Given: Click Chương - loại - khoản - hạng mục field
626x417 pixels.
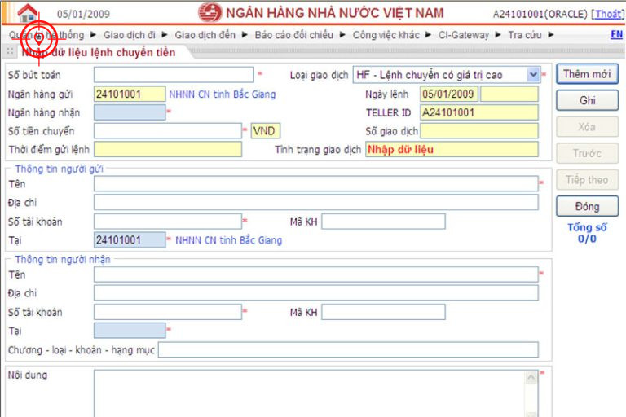Looking at the screenshot, I should pos(348,349).
